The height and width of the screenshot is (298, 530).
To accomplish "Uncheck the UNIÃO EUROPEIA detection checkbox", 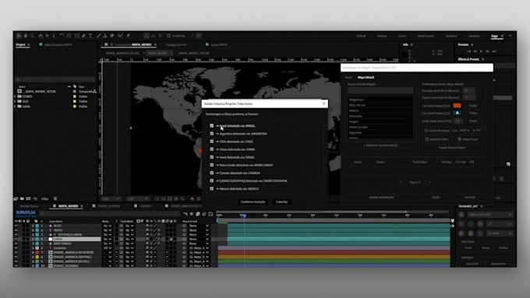I will pos(211,181).
